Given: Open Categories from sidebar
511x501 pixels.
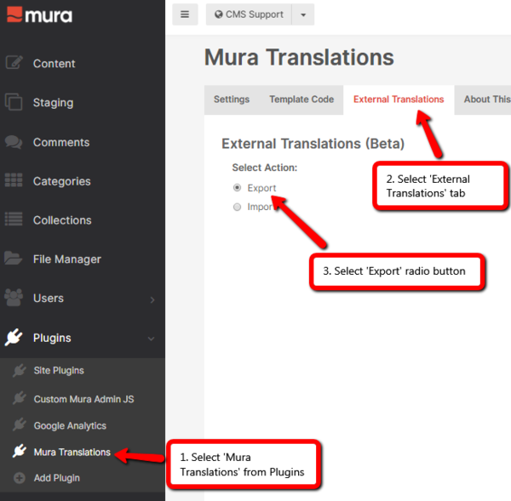Looking at the screenshot, I should [x=62, y=181].
